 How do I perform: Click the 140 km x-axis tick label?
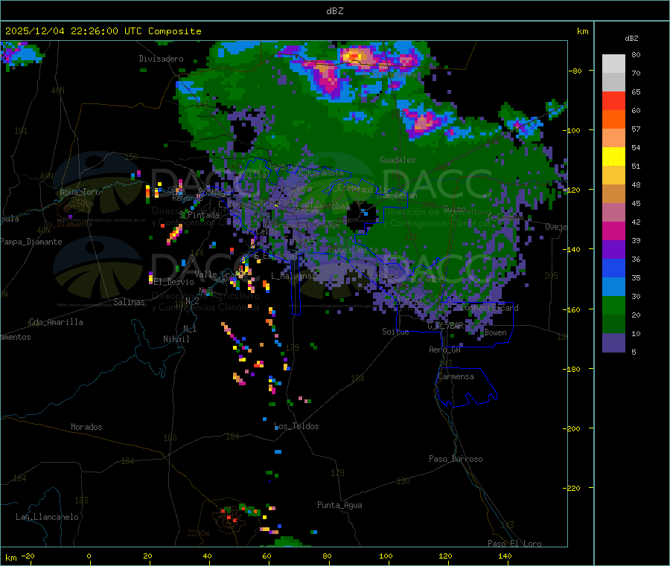point(505,556)
